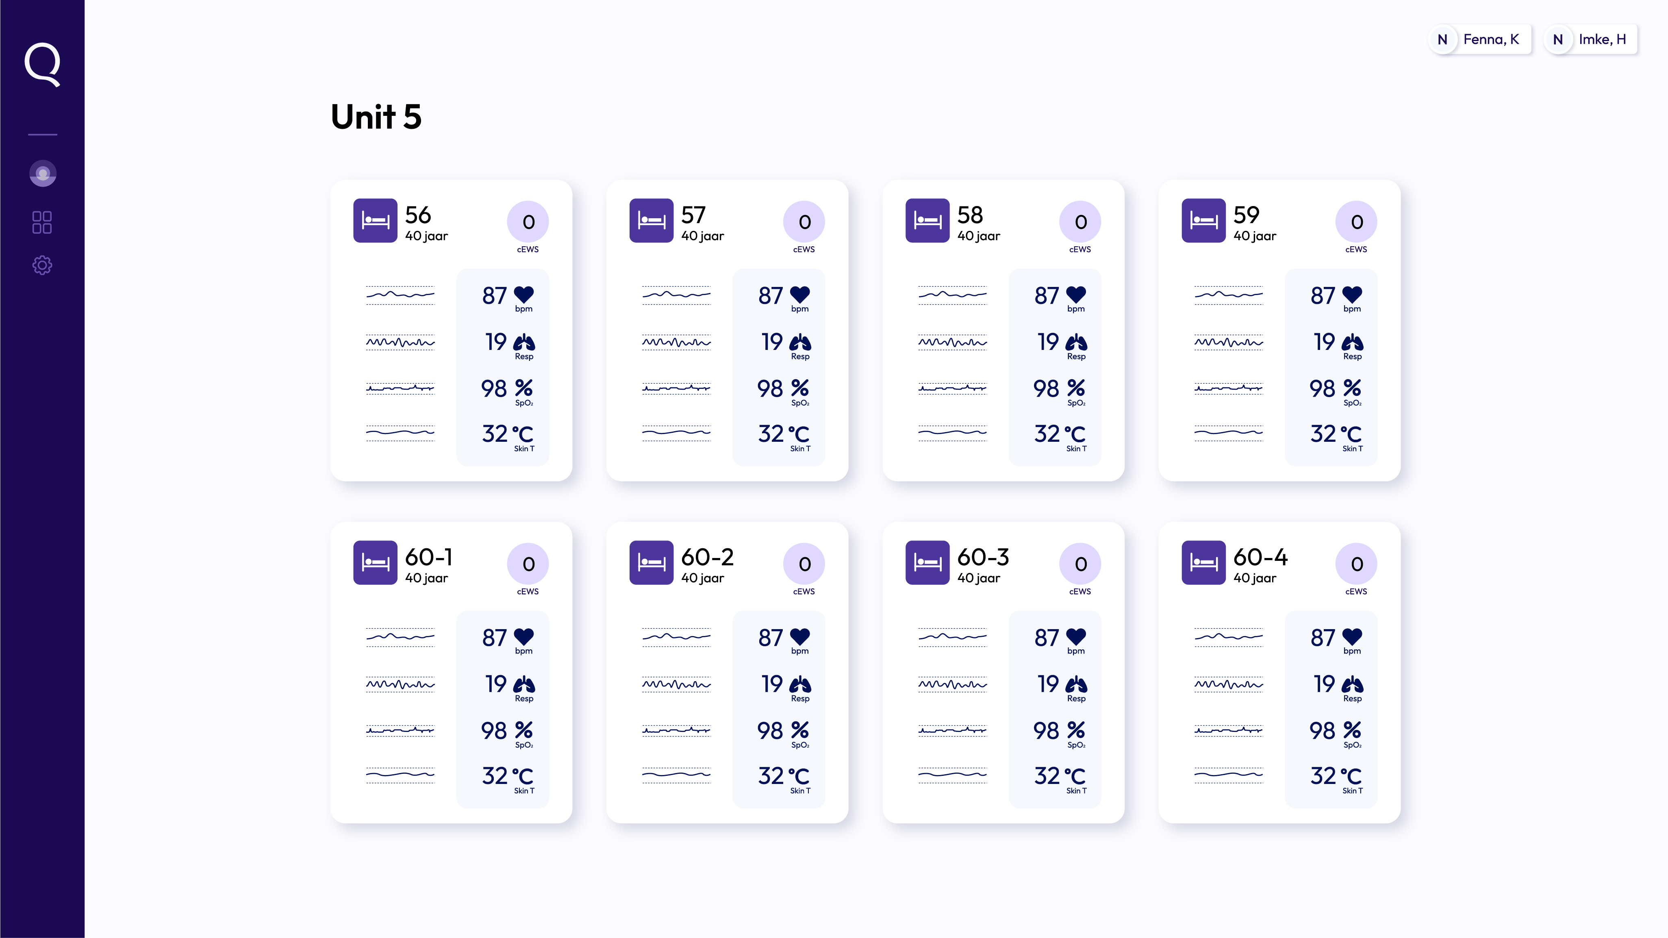The width and height of the screenshot is (1668, 938).
Task: Click the bed icon for room 56
Action: tap(375, 221)
